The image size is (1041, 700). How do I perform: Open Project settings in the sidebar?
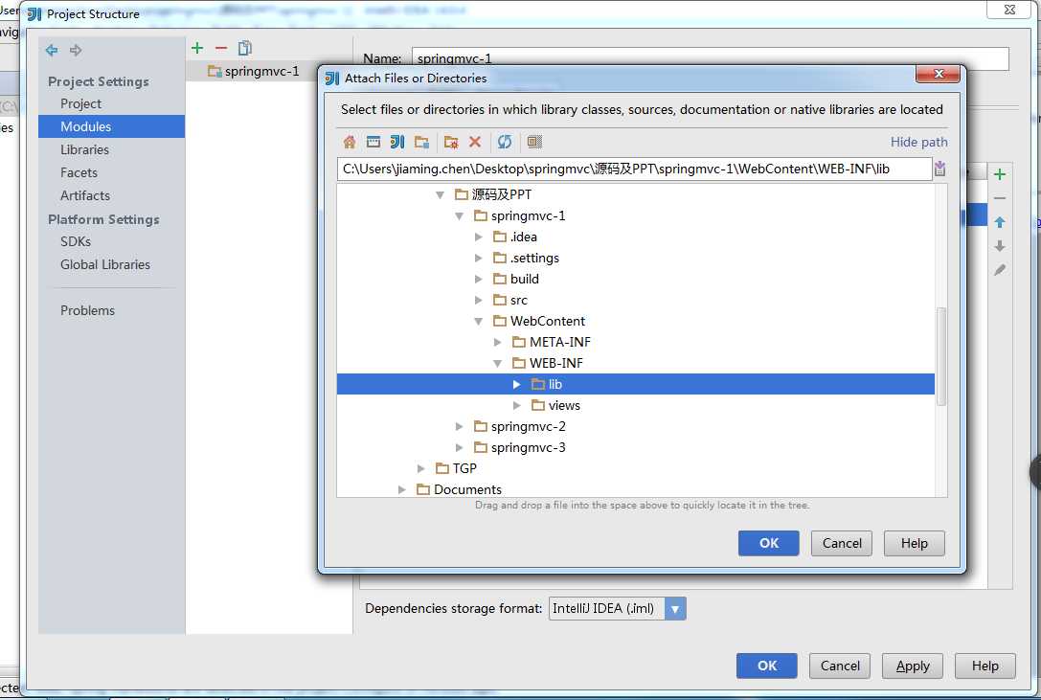[81, 103]
